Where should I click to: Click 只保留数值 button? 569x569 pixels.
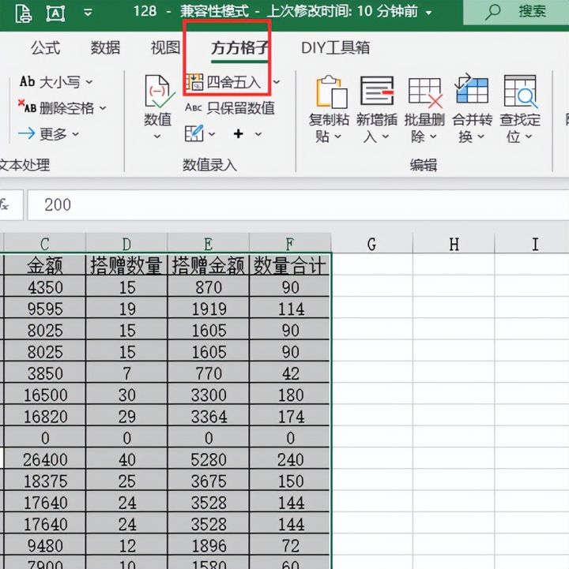(230, 108)
